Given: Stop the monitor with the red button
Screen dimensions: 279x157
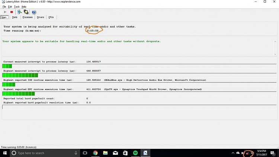Looking at the screenshot, I should click(12, 12).
